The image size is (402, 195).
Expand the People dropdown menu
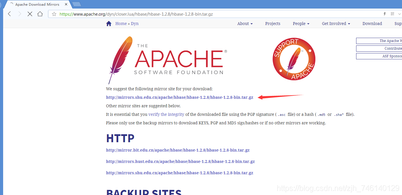[x=301, y=24]
